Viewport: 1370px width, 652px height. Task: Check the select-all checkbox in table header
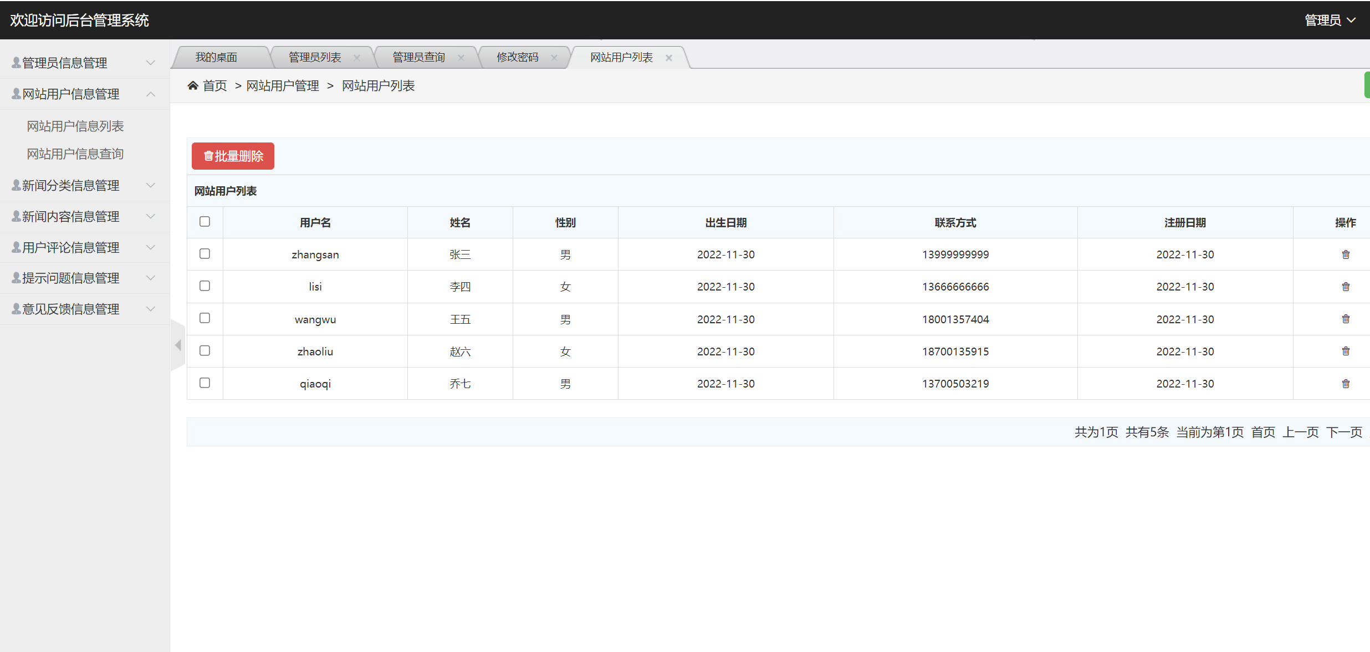205,221
